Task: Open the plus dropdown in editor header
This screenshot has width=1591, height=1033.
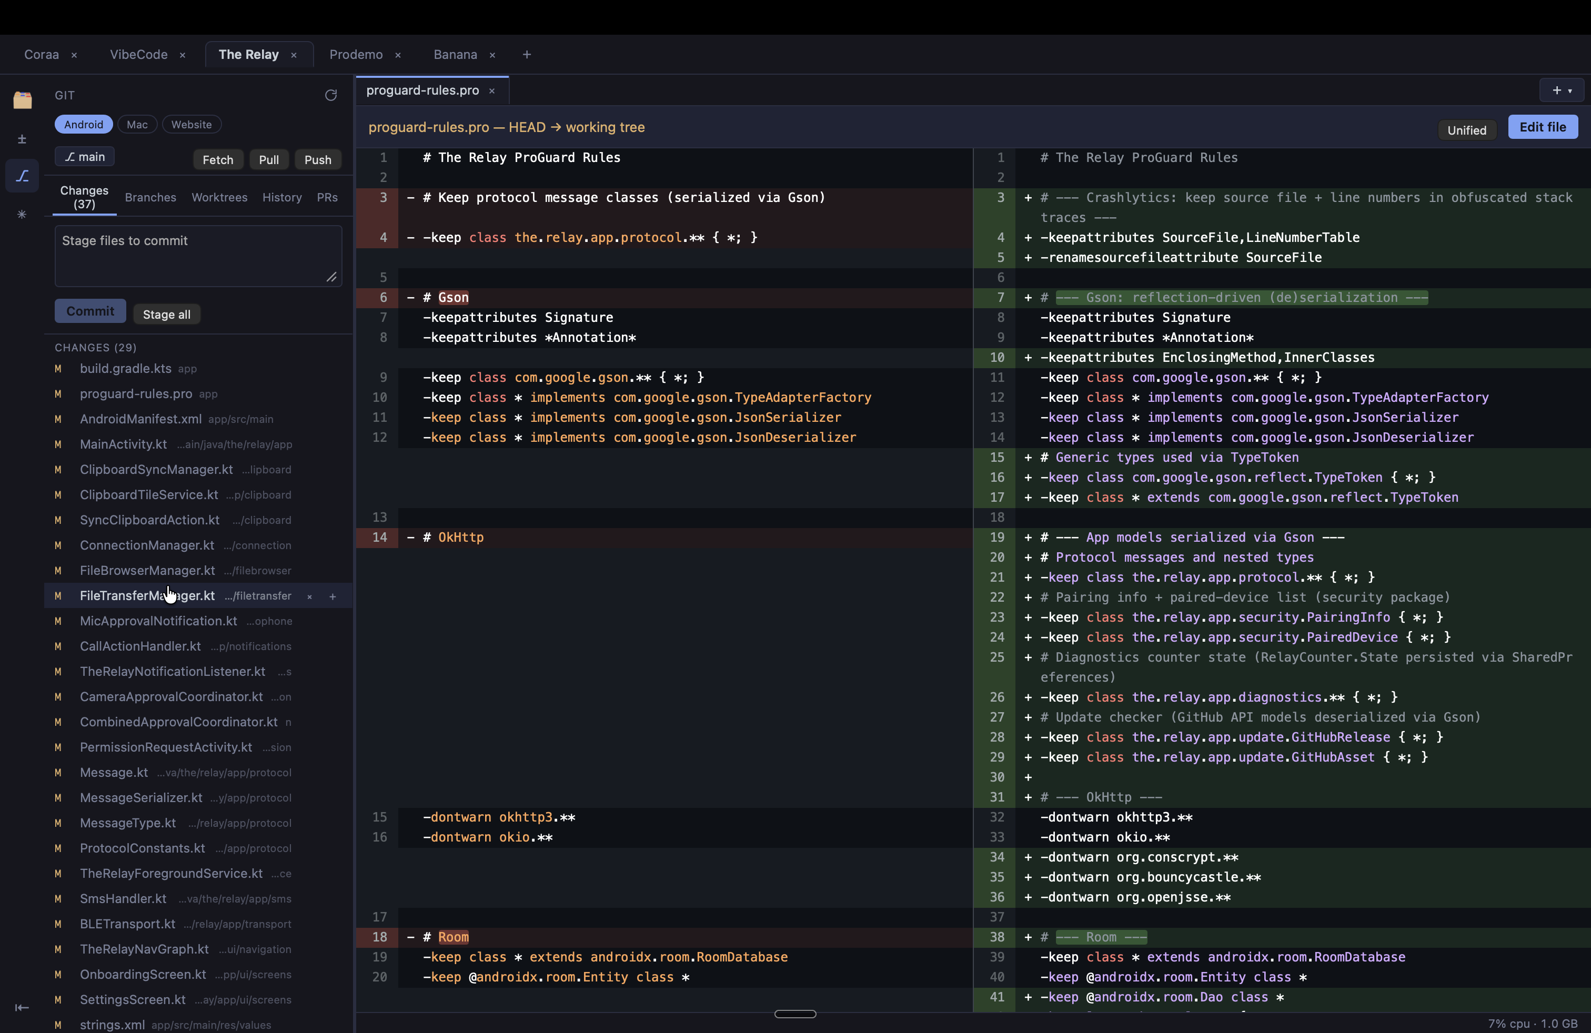Action: pyautogui.click(x=1562, y=90)
